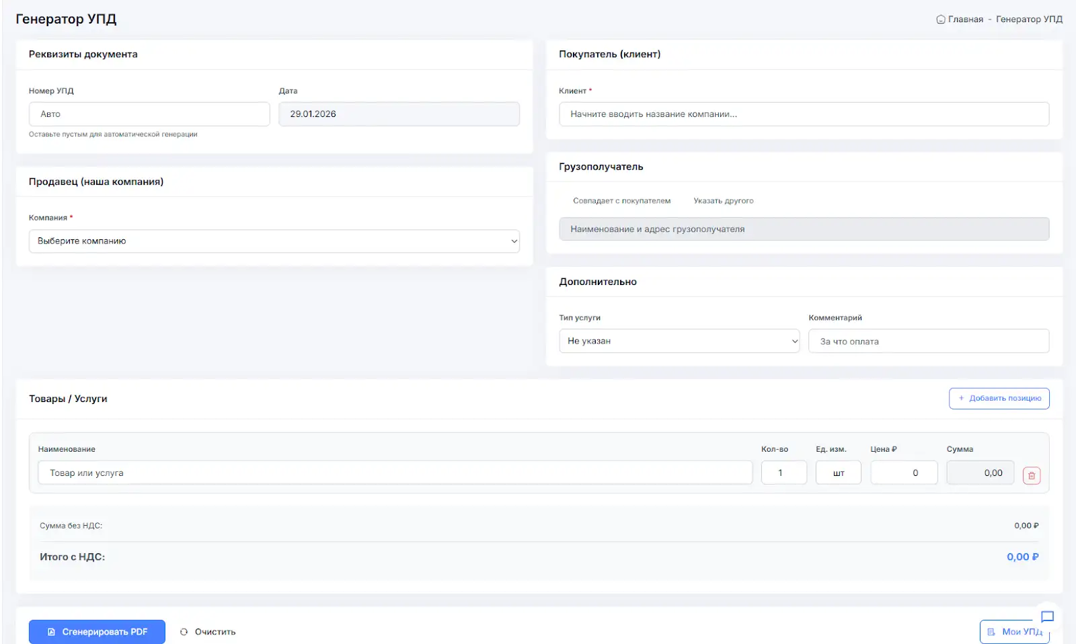Select "Совпадает с покупателем" option
Viewport: 1076px width, 644px height.
(x=621, y=201)
